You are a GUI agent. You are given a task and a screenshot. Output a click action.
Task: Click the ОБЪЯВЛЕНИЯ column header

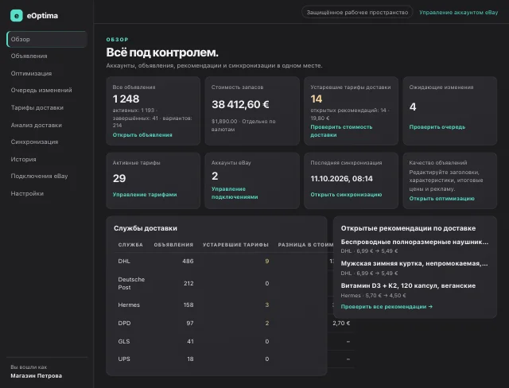(173, 245)
